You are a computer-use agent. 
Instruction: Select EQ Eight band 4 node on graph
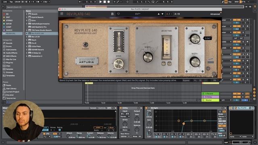[184, 124]
